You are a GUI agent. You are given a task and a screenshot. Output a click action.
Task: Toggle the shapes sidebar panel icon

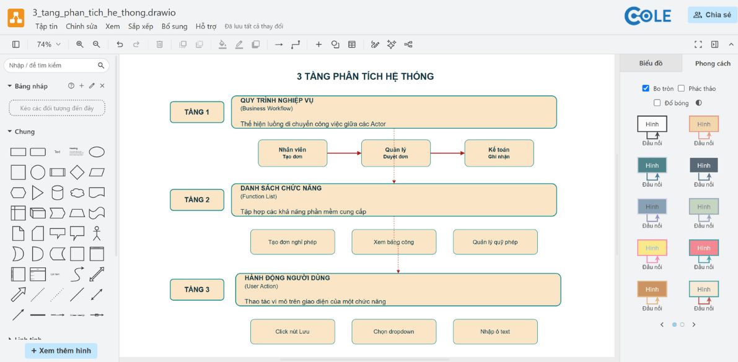click(x=16, y=44)
